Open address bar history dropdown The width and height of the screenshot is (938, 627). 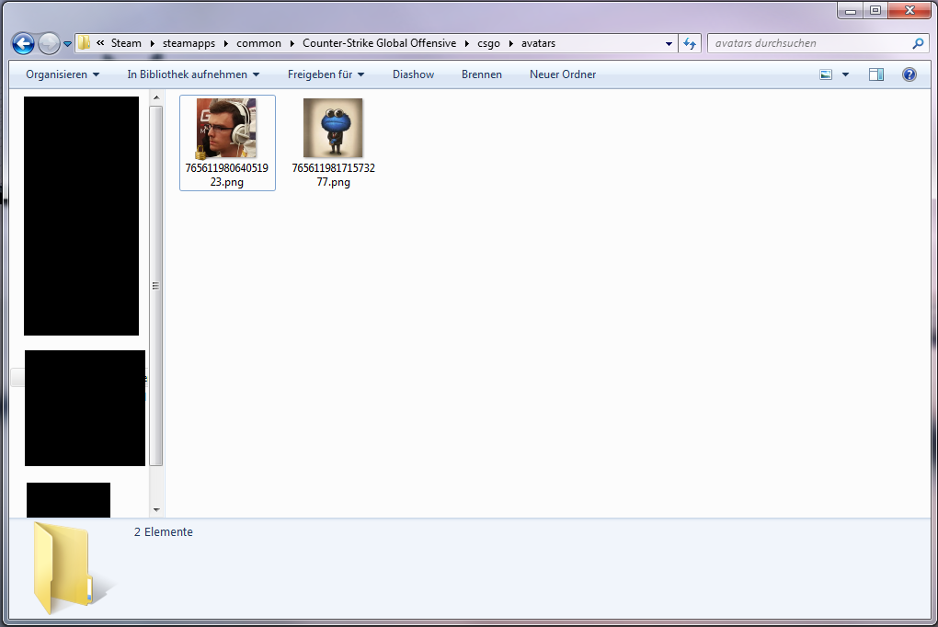pyautogui.click(x=669, y=44)
